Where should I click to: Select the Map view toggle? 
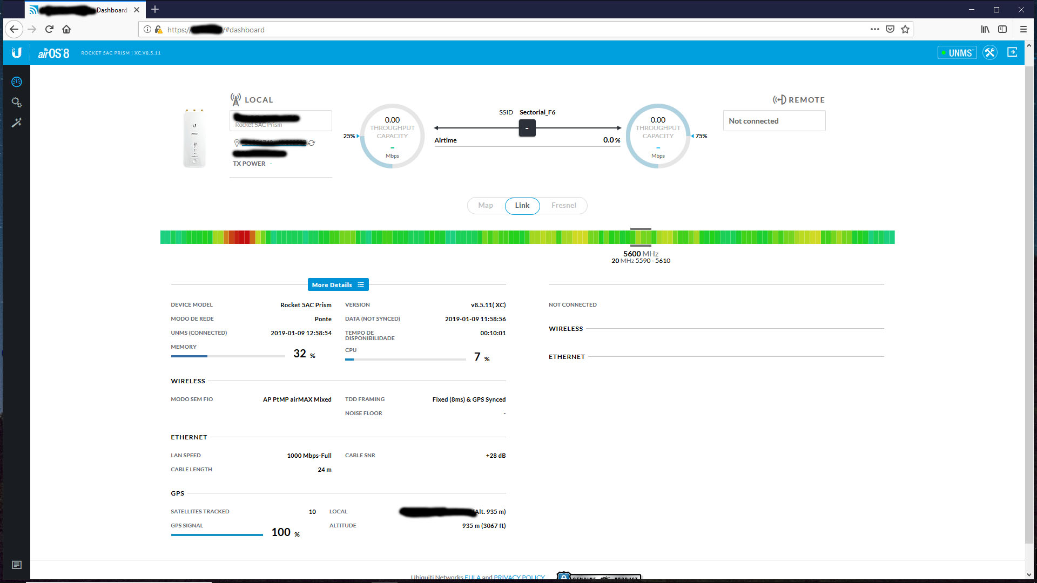(x=485, y=206)
